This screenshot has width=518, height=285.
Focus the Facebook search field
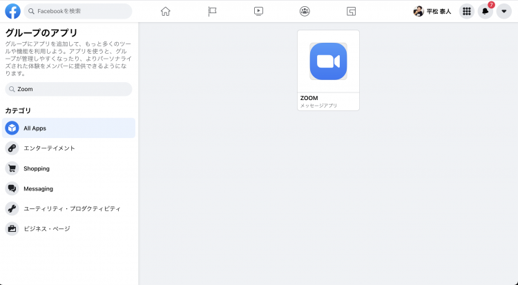tap(78, 11)
